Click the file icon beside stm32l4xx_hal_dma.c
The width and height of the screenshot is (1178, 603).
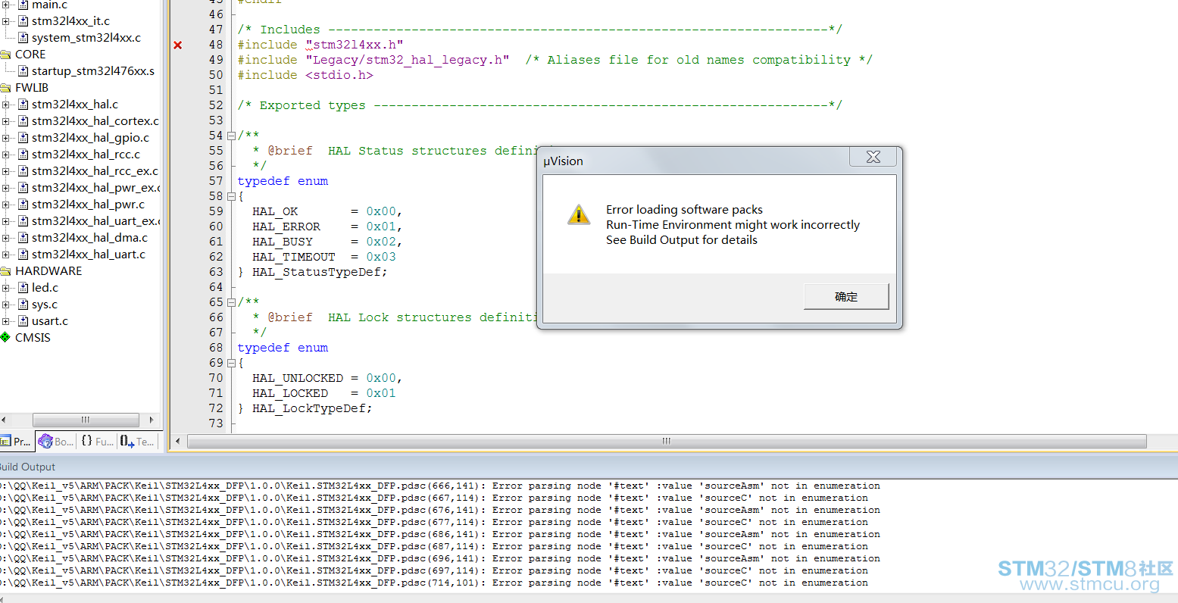[23, 238]
